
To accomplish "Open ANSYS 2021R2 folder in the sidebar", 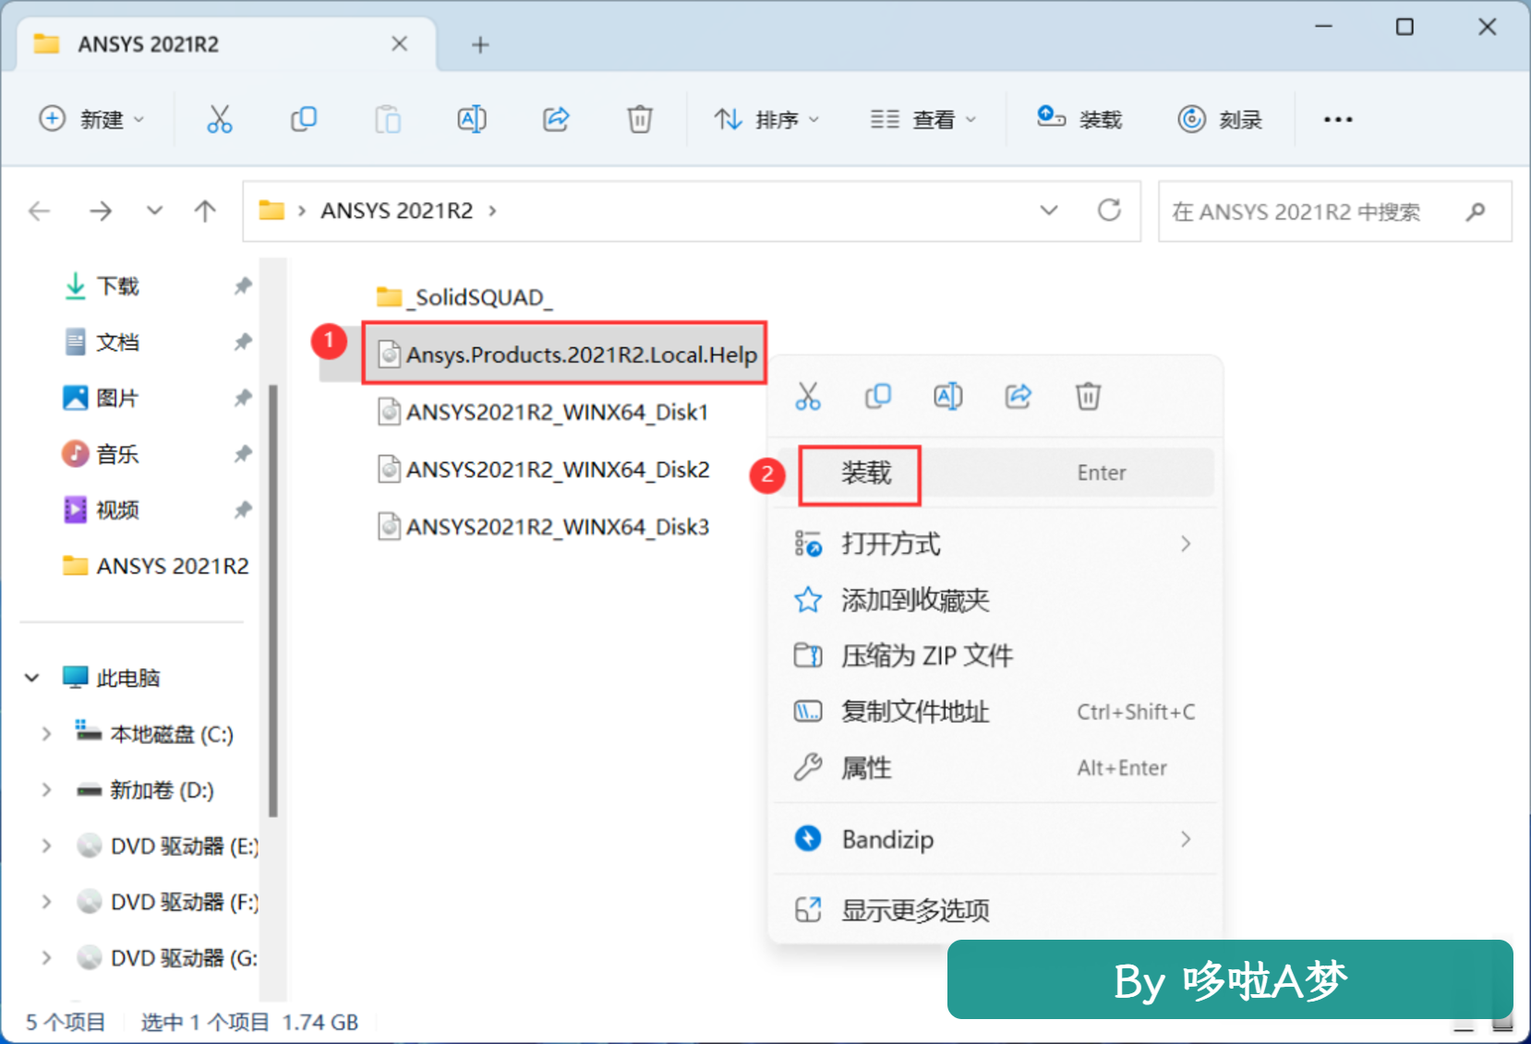I will pos(155,566).
